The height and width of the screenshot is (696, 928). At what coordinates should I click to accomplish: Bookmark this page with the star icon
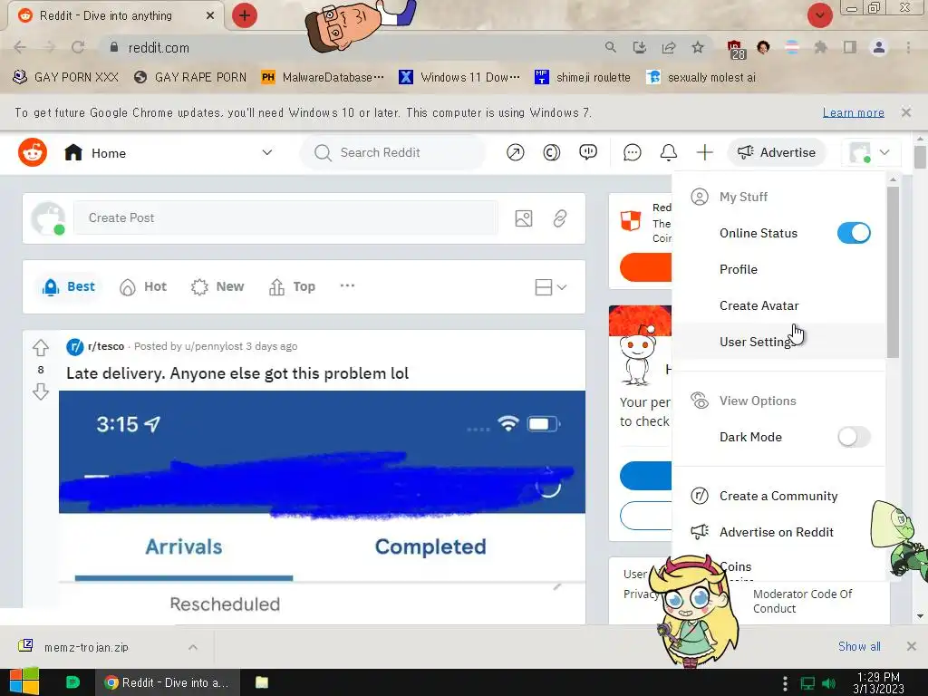pyautogui.click(x=698, y=47)
